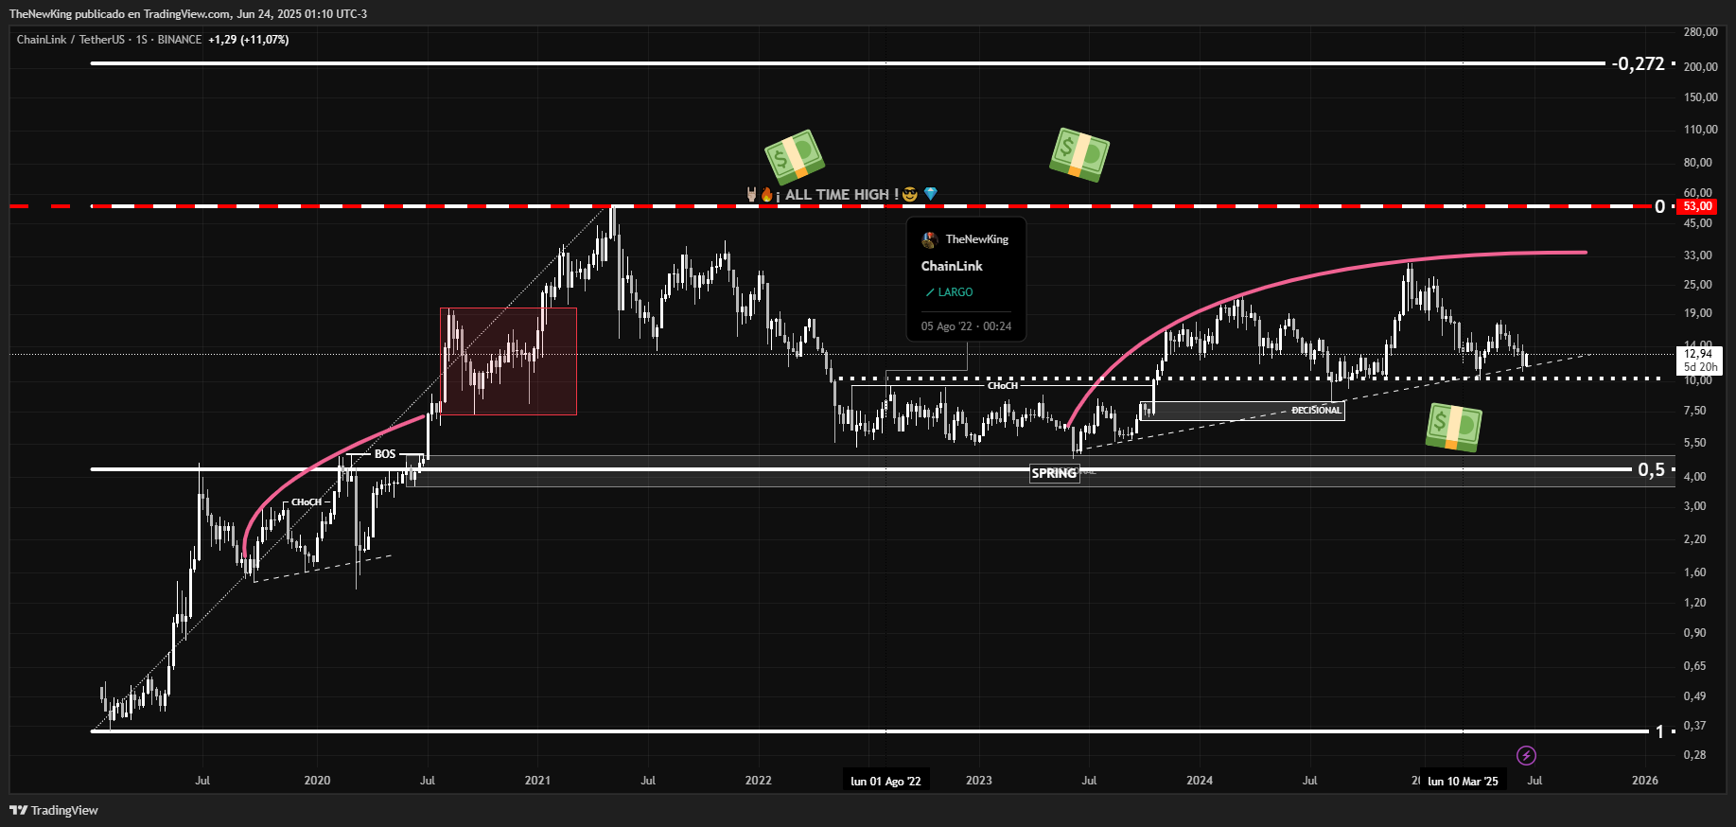
Task: Click the 05 Ago '22 · 00:24 timestamp
Action: (966, 326)
